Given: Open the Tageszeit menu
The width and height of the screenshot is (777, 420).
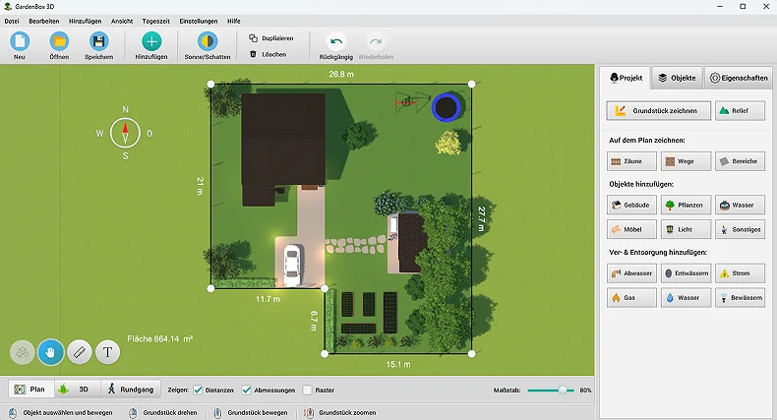Looking at the screenshot, I should coord(156,22).
